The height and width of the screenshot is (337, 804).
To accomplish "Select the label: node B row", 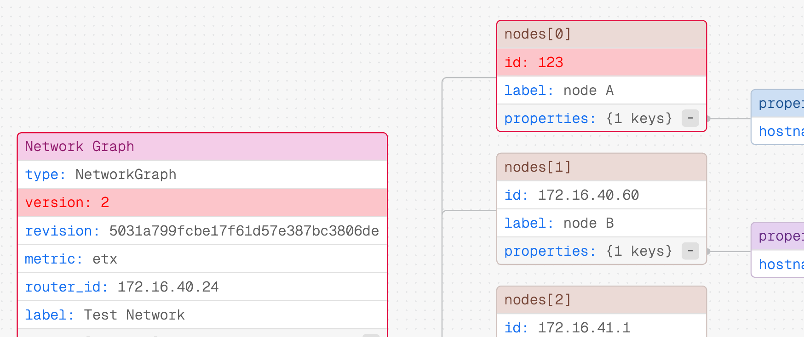I will (x=601, y=223).
